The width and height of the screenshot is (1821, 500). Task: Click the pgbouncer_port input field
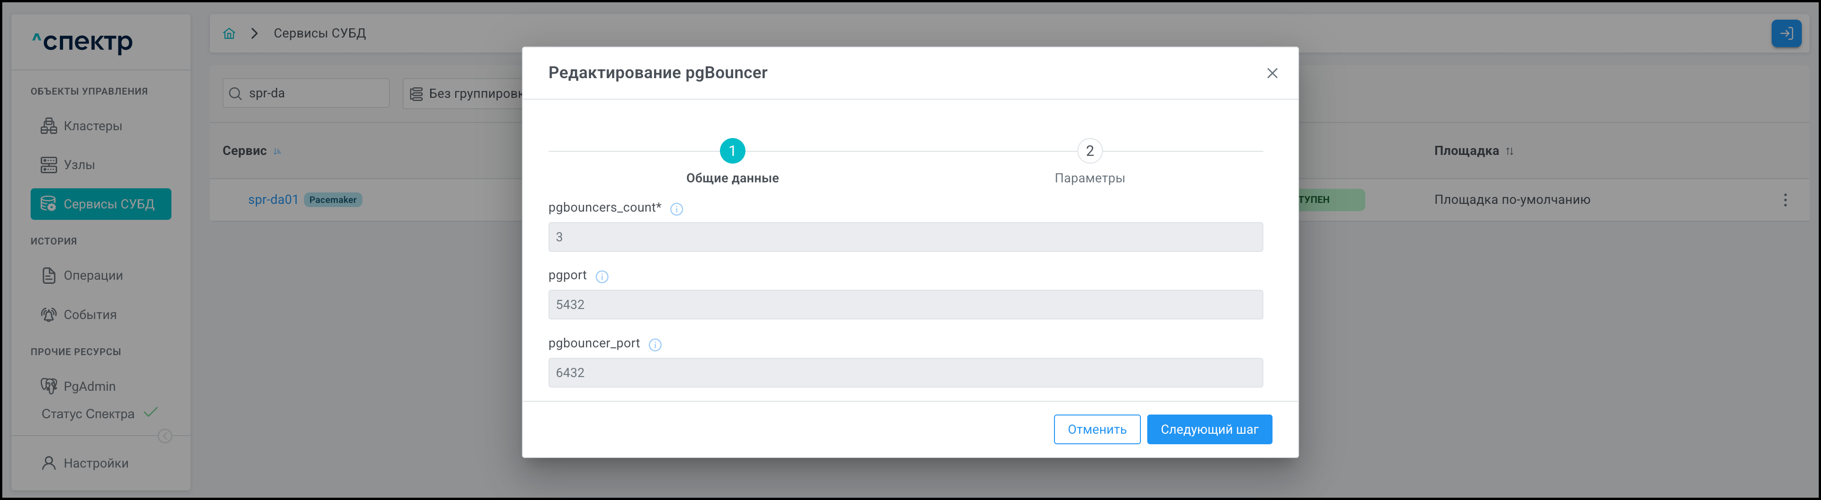coord(905,372)
